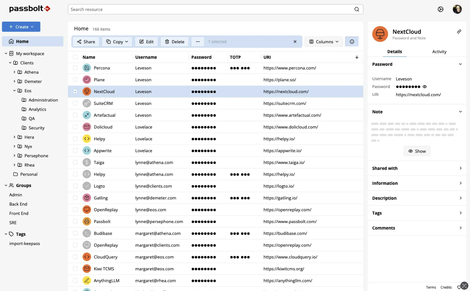470x291 pixels.
Task: Click the Artefactual resource icon
Action: point(87,115)
